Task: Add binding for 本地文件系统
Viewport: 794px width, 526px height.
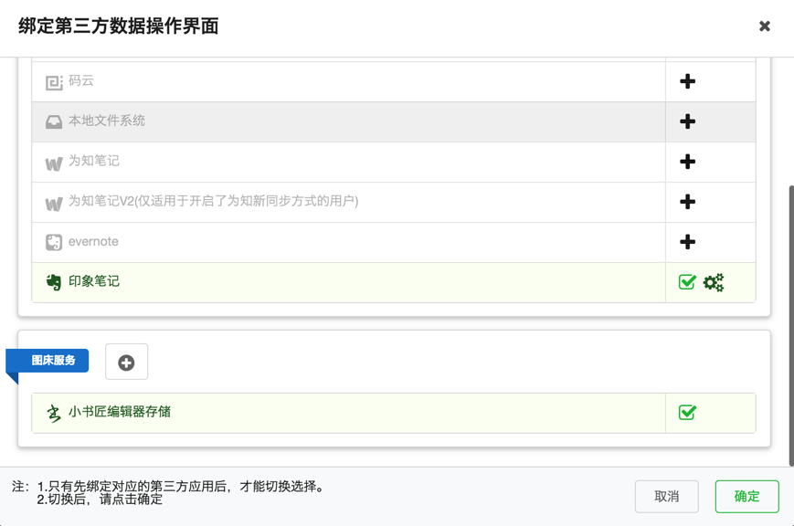Action: click(688, 121)
